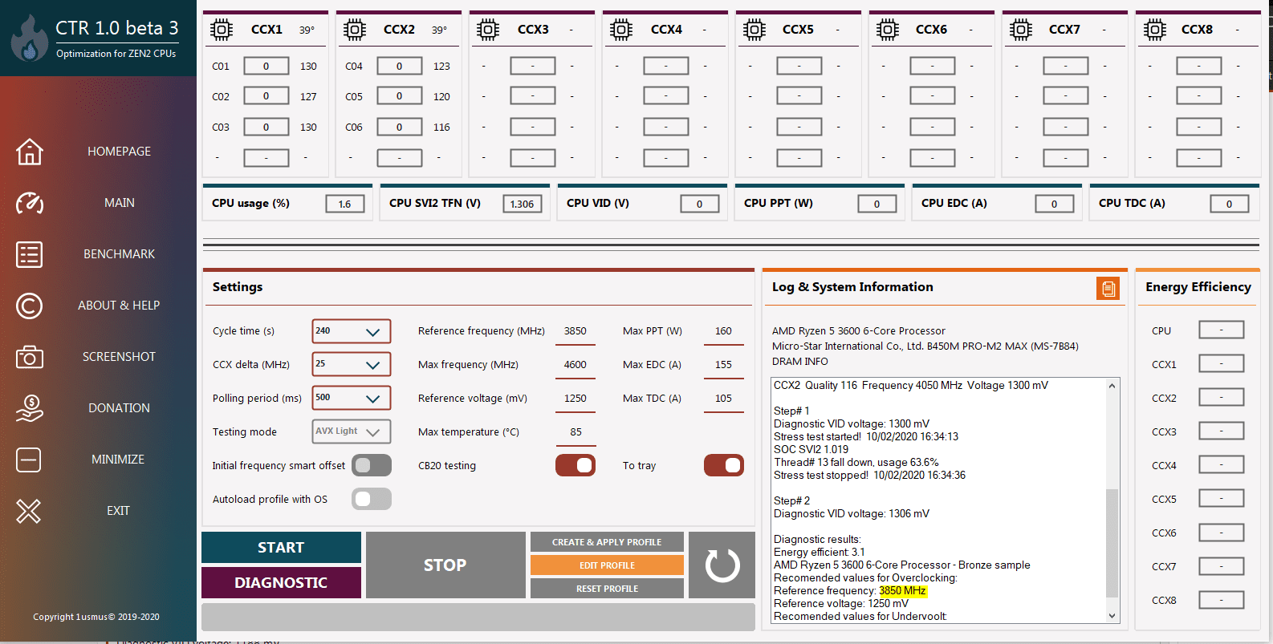Open the Cycle time dropdown
Viewport: 1273px width, 644px height.
tap(352, 331)
